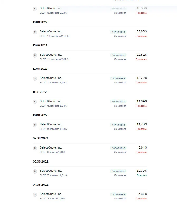177x205 pixels.
Task: Click Исполнена status on 12.08.2022 order
Action: coord(118,78)
